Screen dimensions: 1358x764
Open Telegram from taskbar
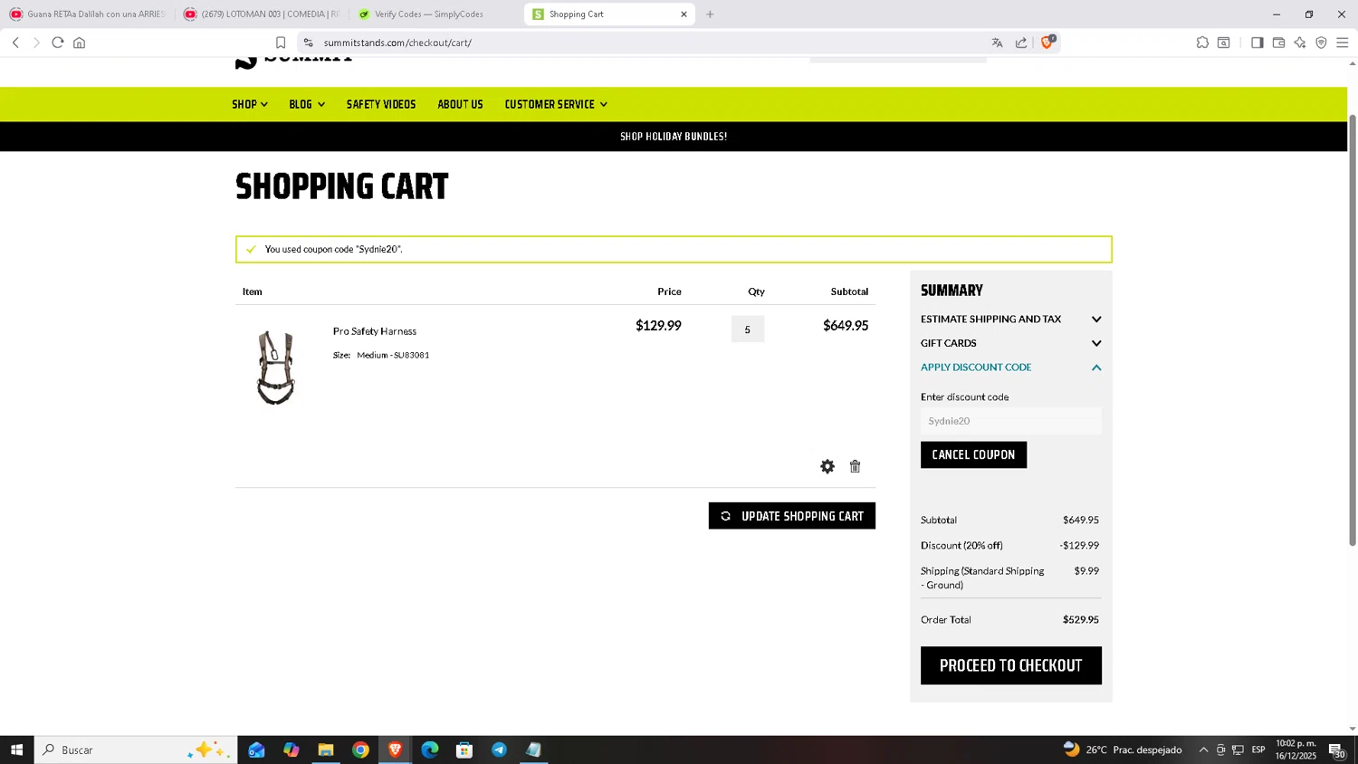point(499,750)
